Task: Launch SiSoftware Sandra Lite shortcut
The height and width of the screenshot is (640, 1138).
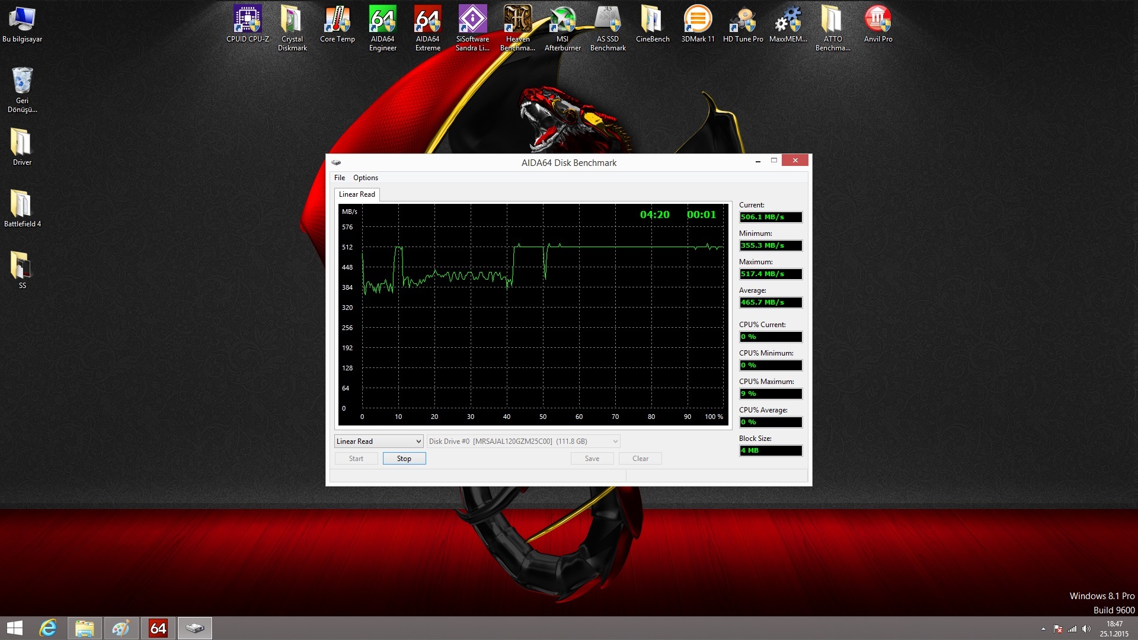Action: [x=472, y=28]
